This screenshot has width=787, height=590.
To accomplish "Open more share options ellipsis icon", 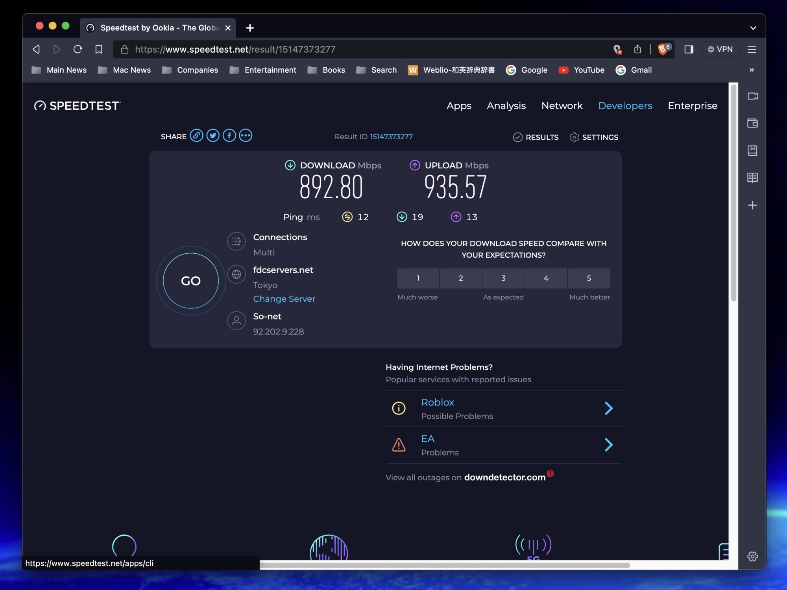I will tap(246, 136).
